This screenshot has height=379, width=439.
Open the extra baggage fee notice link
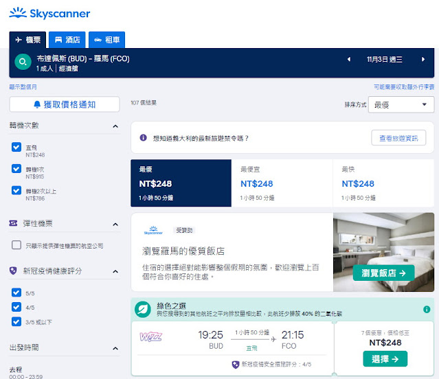pos(404,87)
